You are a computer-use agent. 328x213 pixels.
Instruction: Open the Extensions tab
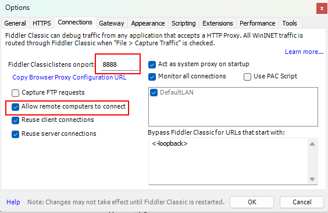[x=218, y=23]
